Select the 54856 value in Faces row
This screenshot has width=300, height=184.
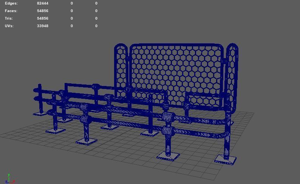point(43,11)
